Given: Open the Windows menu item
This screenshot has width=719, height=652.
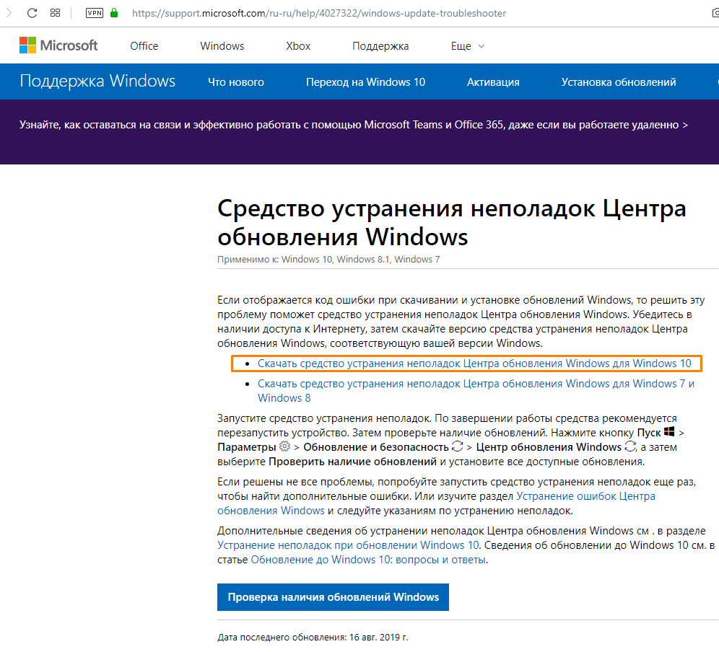Looking at the screenshot, I should pos(222,46).
